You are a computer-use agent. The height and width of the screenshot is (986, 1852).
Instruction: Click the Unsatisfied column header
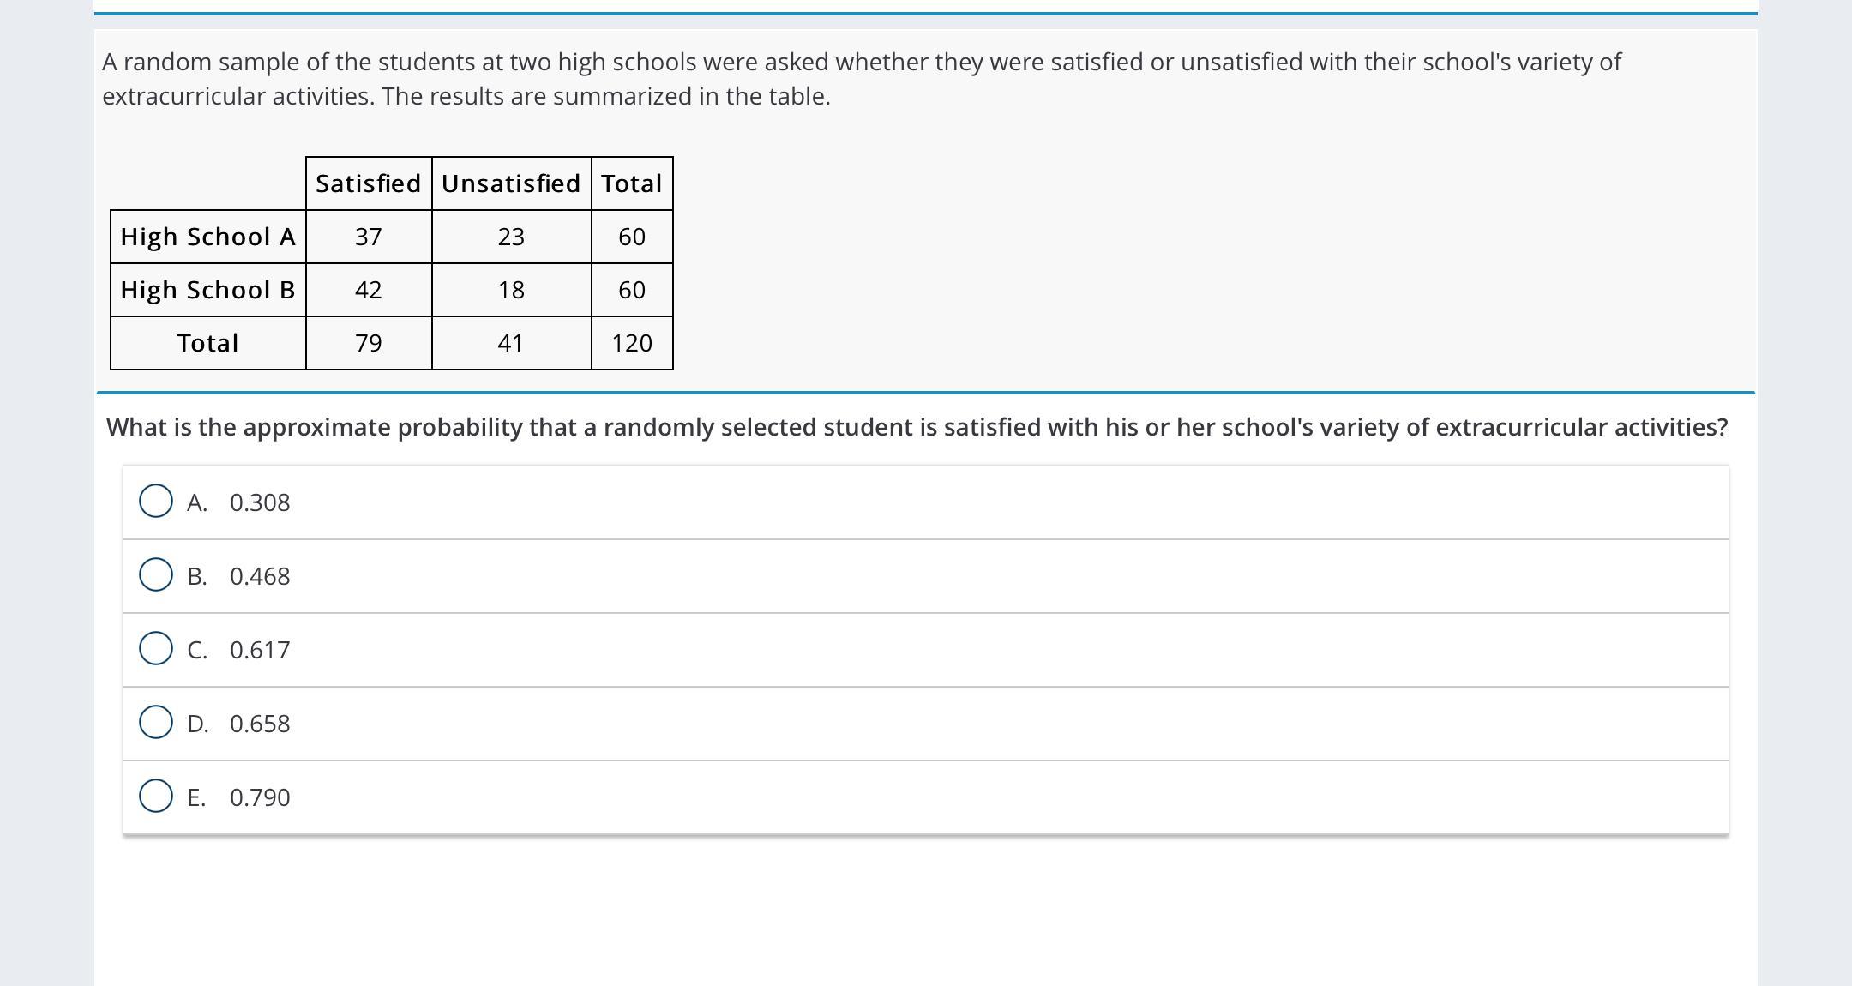point(511,183)
